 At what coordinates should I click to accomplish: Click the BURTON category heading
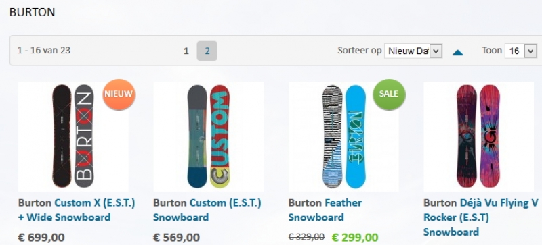pyautogui.click(x=32, y=12)
